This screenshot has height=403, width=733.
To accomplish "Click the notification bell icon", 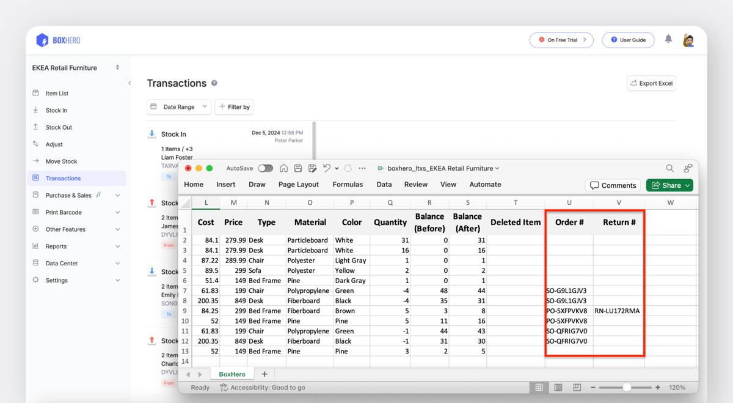I will coord(668,39).
